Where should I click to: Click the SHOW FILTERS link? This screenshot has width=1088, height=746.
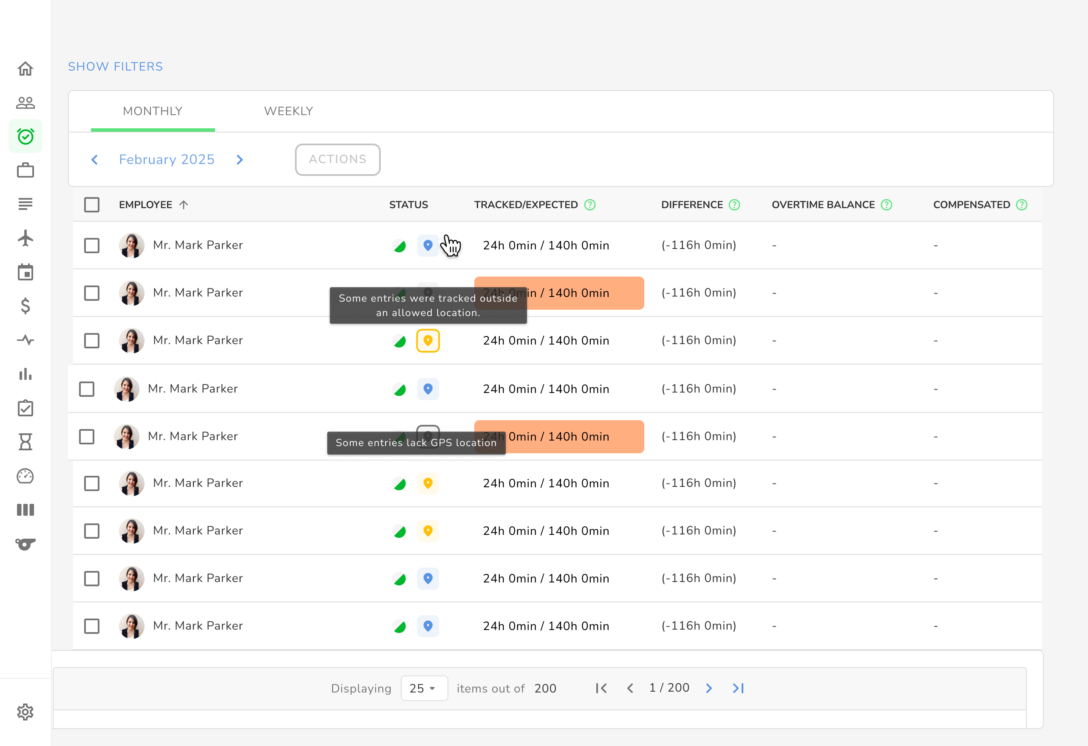[116, 66]
